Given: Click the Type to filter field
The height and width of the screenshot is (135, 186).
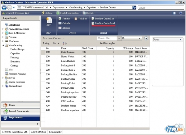Looking at the screenshot, I should coord(107,38).
